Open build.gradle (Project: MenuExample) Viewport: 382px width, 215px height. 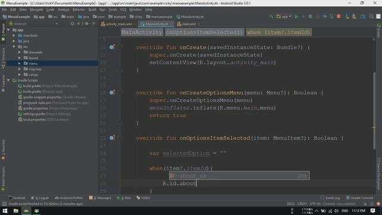pyautogui.click(x=48, y=86)
